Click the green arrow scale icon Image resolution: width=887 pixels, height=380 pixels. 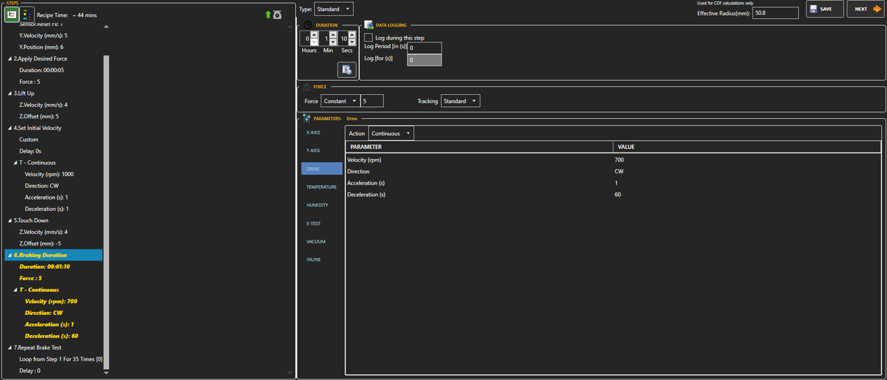point(273,14)
